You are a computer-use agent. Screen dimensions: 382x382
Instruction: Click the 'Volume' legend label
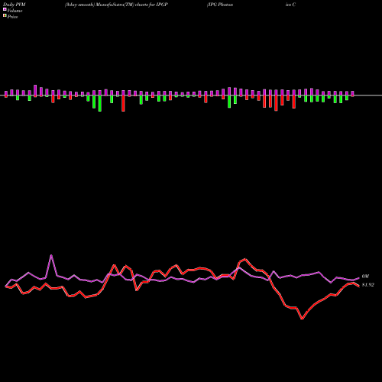pyautogui.click(x=15, y=11)
